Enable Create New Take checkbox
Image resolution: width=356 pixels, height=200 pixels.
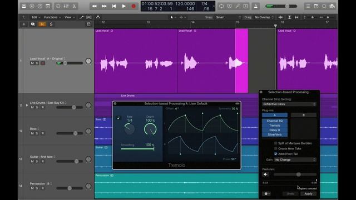click(x=276, y=148)
